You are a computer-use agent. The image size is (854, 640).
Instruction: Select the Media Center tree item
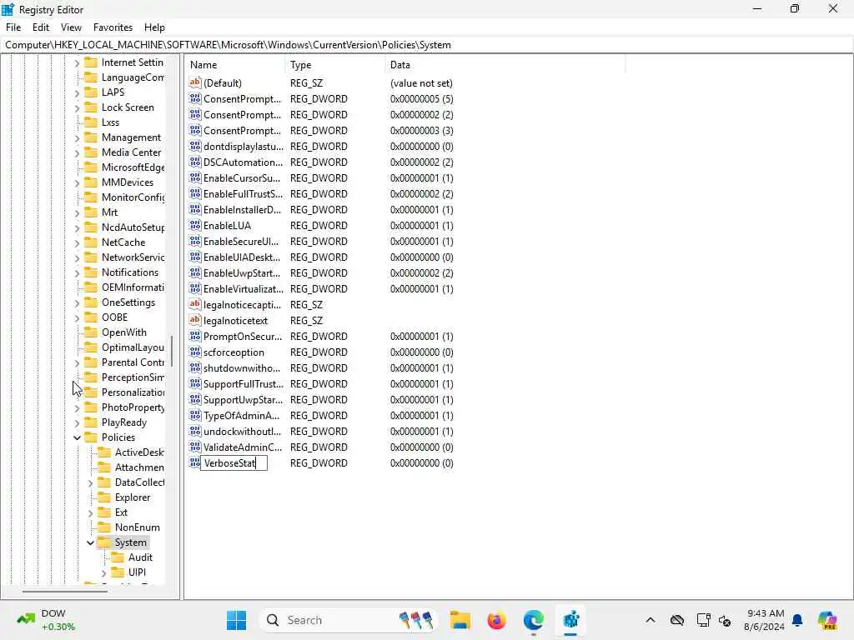(x=131, y=152)
